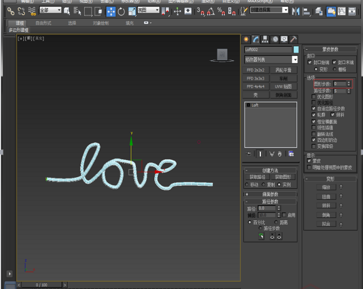Activate the Select Object tool
This screenshot has height=289, width=363.
[67, 11]
